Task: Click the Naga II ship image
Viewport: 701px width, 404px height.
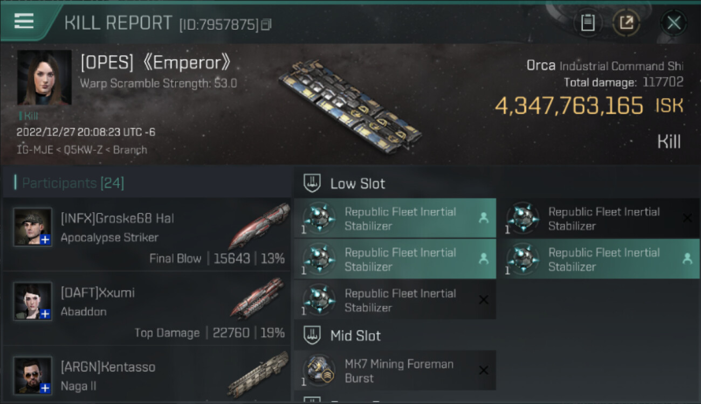Action: (x=258, y=374)
